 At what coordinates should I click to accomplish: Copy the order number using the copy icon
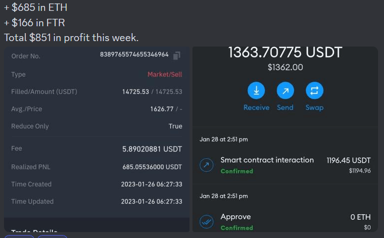[177, 55]
